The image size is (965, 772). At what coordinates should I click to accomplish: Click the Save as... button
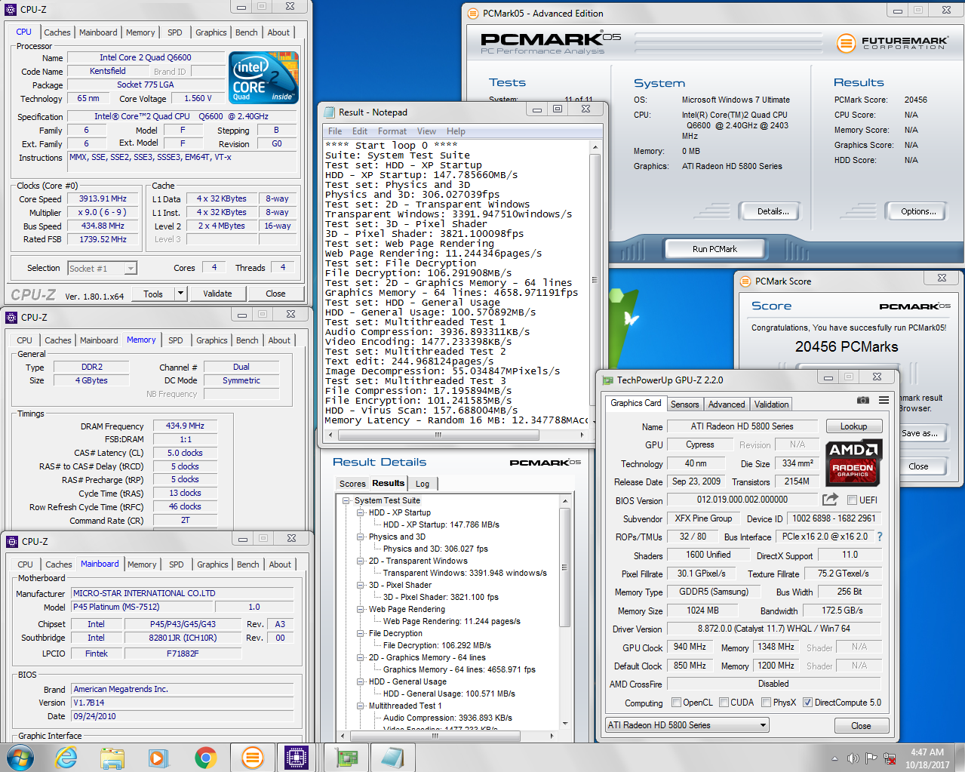click(x=920, y=433)
